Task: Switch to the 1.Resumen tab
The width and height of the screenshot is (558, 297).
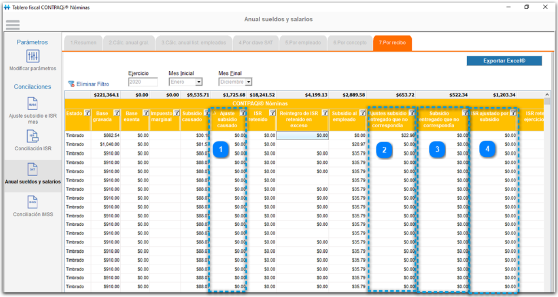Action: [x=83, y=43]
